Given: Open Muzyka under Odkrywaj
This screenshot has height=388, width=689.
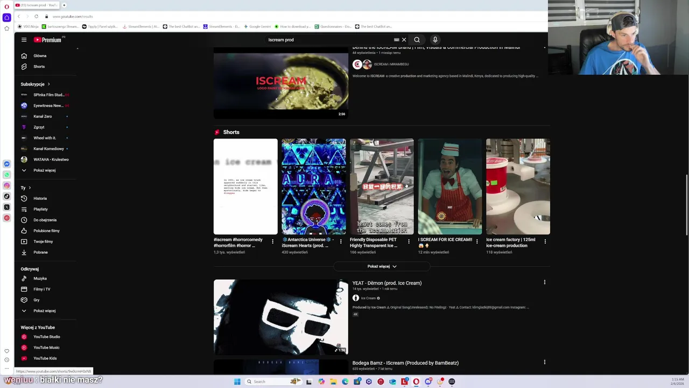Looking at the screenshot, I should point(40,279).
